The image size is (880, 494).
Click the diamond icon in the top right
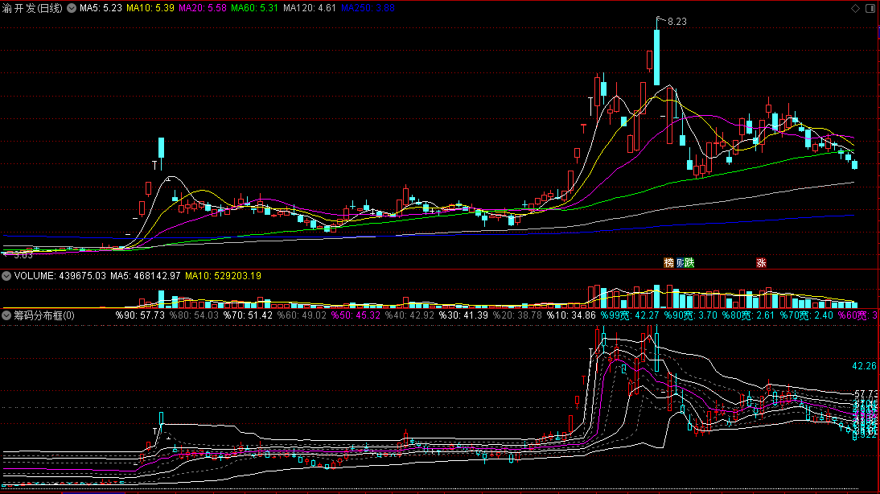point(855,8)
